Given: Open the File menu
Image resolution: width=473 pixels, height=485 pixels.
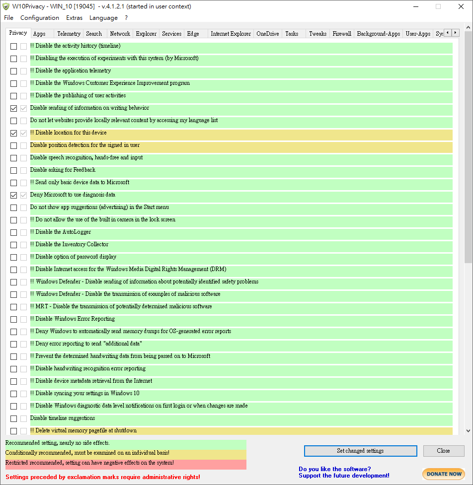Looking at the screenshot, I should click(x=8, y=17).
